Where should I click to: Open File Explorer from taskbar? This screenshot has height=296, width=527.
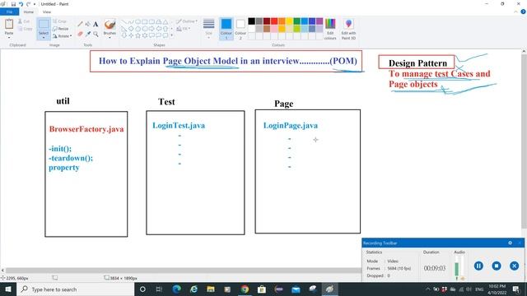point(211,289)
